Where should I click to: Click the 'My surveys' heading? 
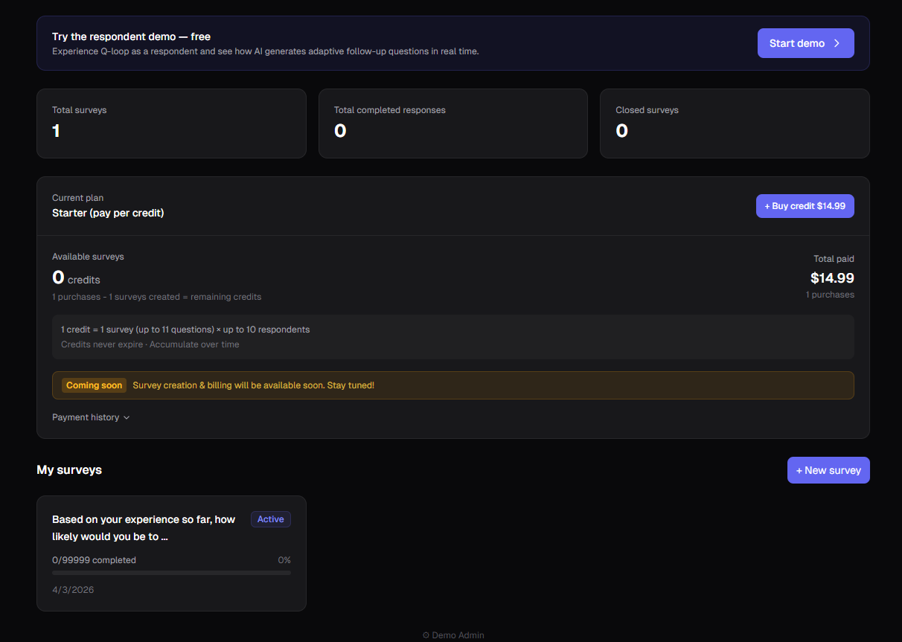[69, 470]
